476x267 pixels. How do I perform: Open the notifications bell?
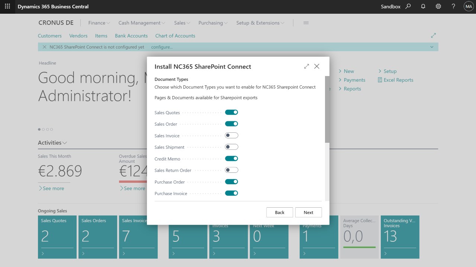coord(423,7)
